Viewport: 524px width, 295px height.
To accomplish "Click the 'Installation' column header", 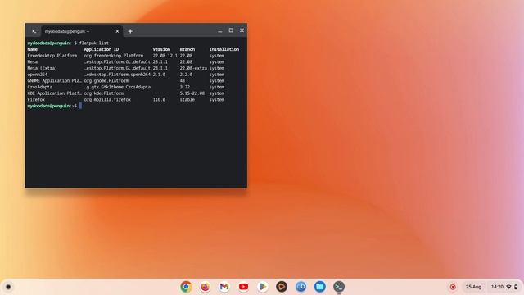I will click(x=224, y=49).
